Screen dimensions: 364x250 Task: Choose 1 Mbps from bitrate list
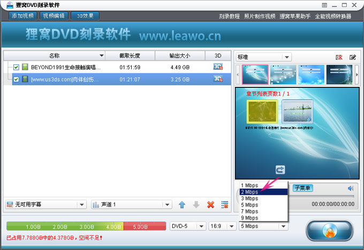pos(263,185)
